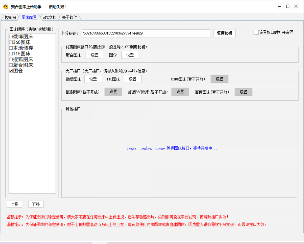Click disabled 设置 button for 百度图床
The image size is (304, 244).
coord(243,92)
